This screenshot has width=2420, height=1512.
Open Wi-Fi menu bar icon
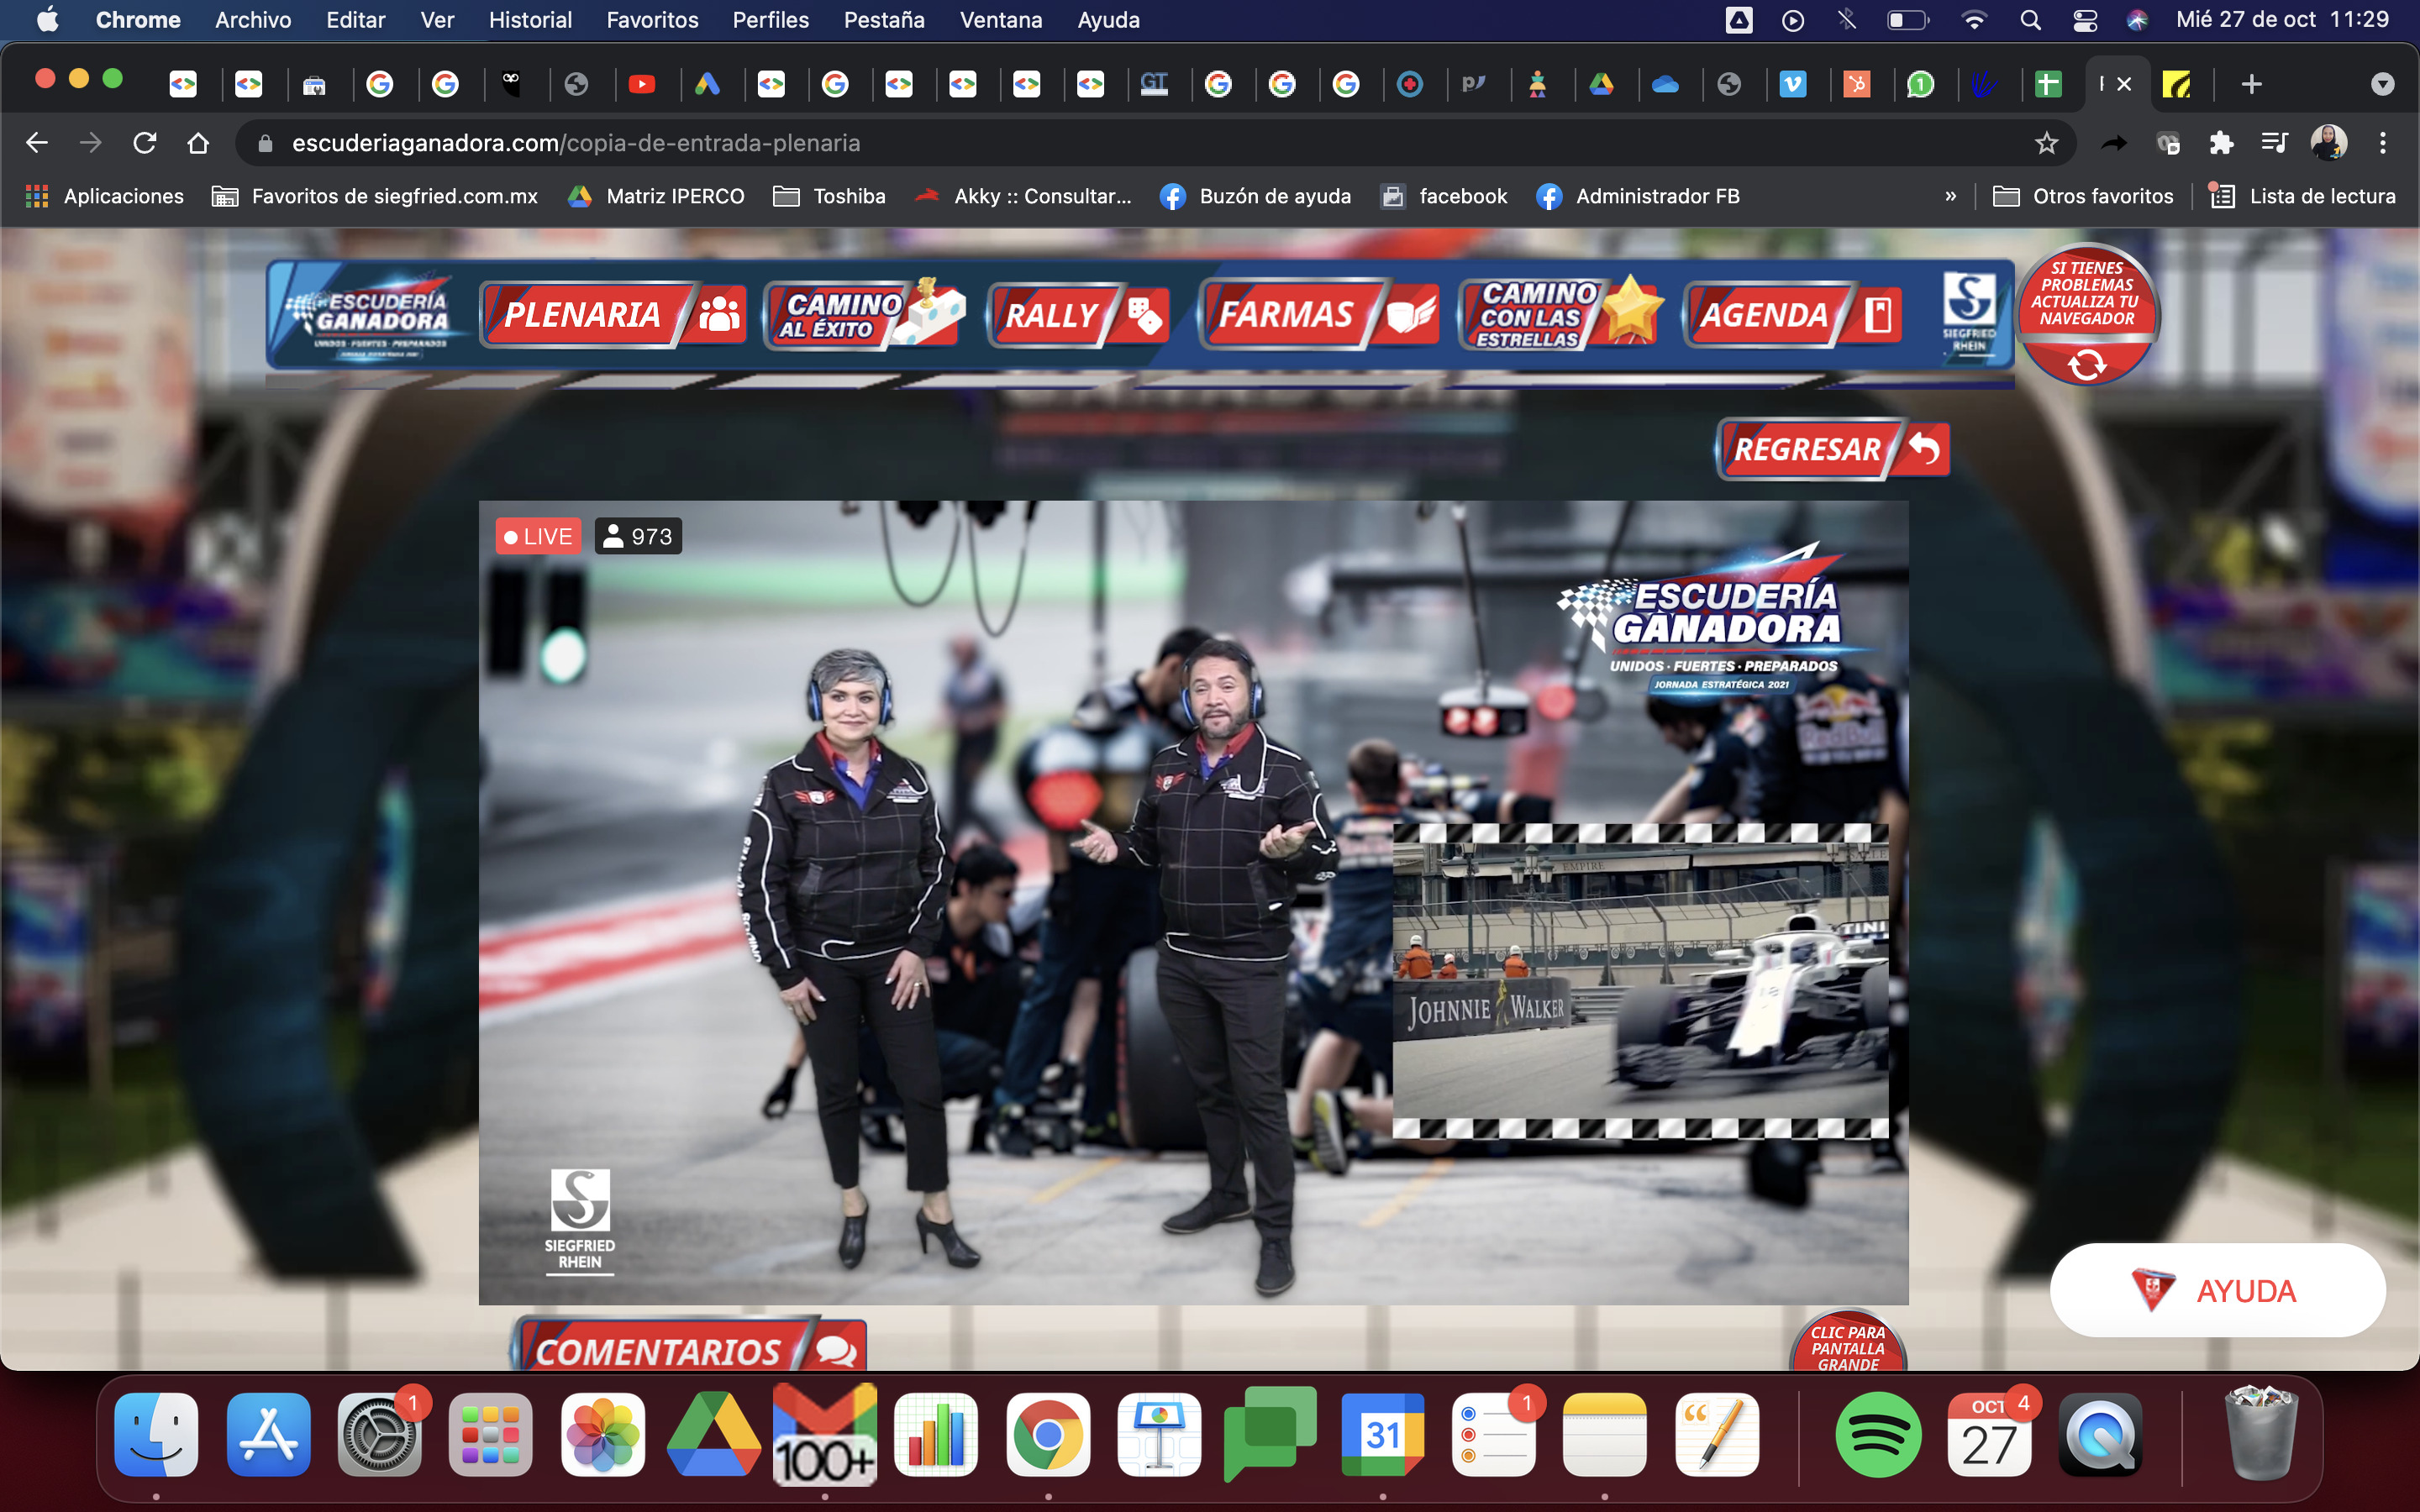click(1973, 20)
